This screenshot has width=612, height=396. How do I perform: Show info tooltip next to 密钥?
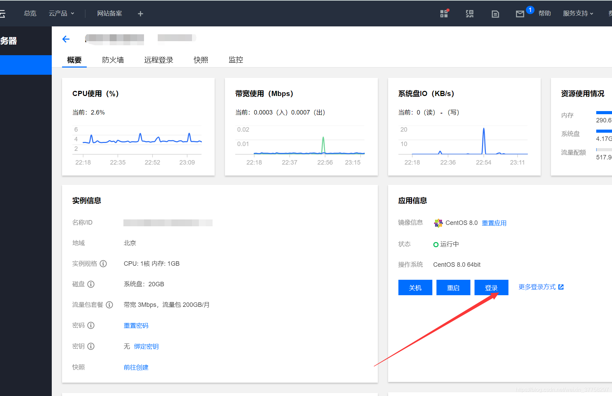pyautogui.click(x=91, y=346)
